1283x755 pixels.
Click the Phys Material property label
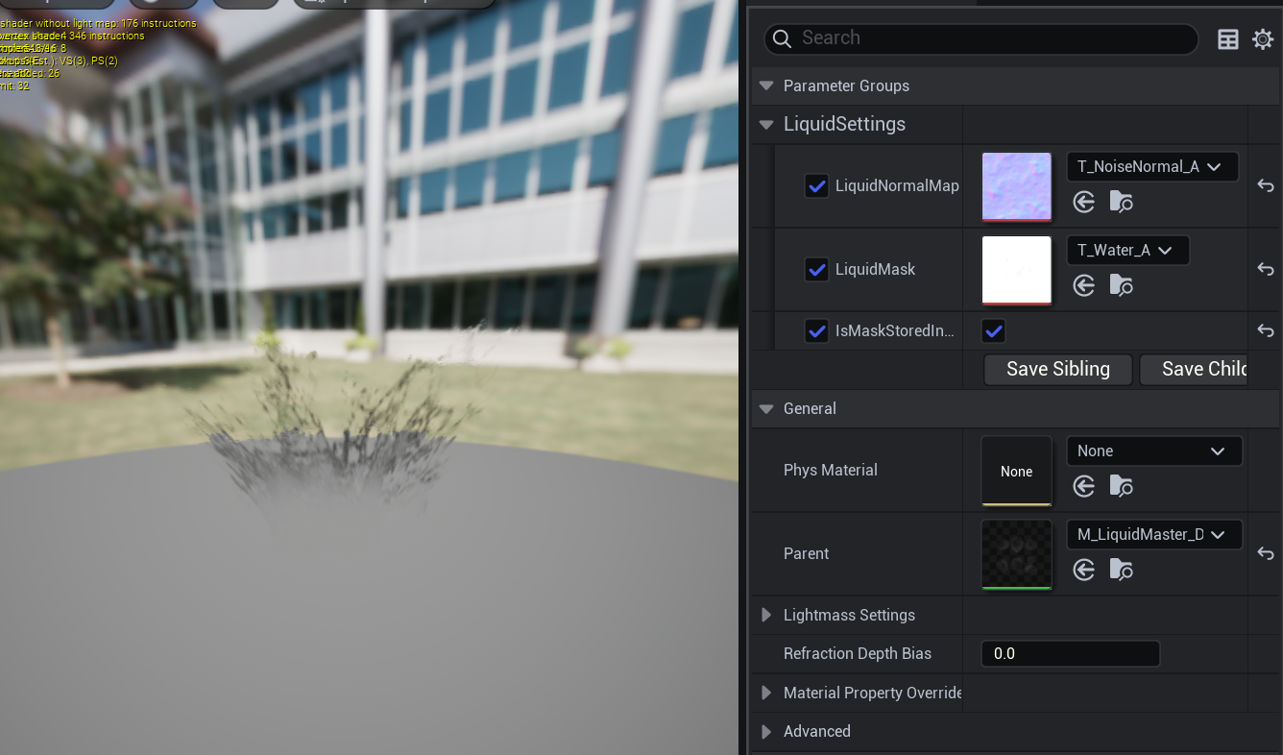pos(831,470)
